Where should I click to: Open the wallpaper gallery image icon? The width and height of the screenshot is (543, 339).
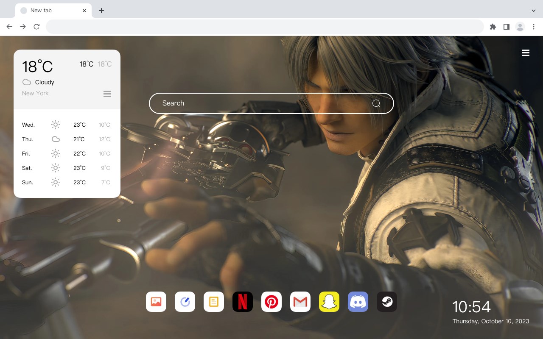click(156, 302)
